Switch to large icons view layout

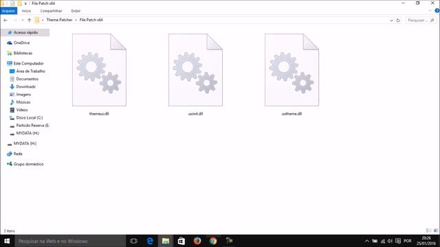[x=436, y=231]
